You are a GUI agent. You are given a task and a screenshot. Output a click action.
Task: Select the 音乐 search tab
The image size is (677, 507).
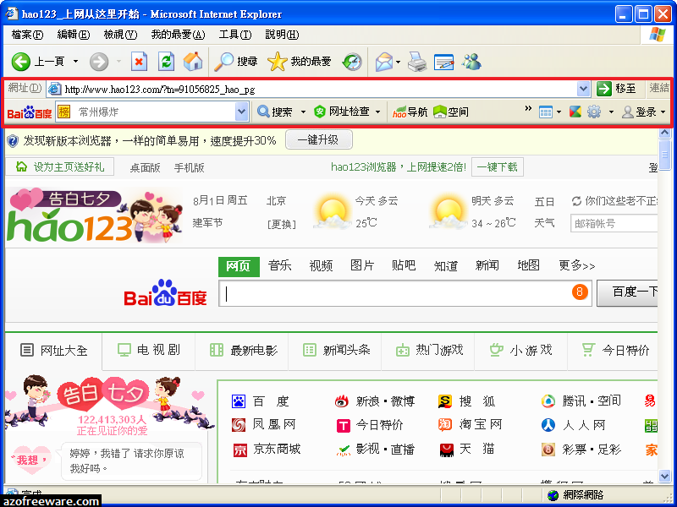pos(280,265)
